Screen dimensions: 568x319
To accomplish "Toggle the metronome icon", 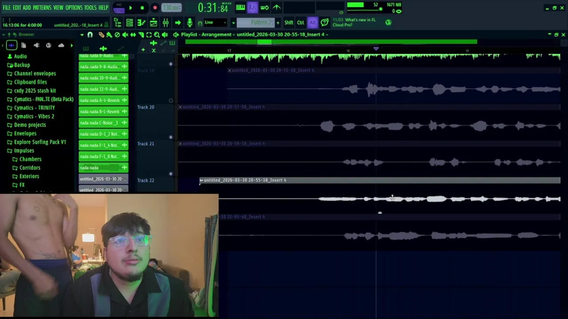I will pyautogui.click(x=276, y=8).
